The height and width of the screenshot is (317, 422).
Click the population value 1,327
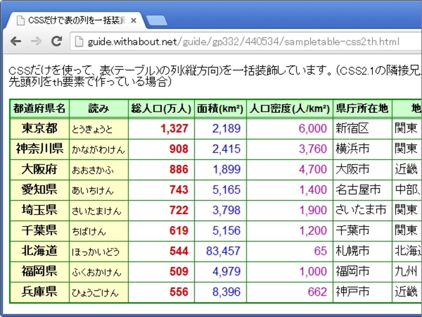click(174, 129)
